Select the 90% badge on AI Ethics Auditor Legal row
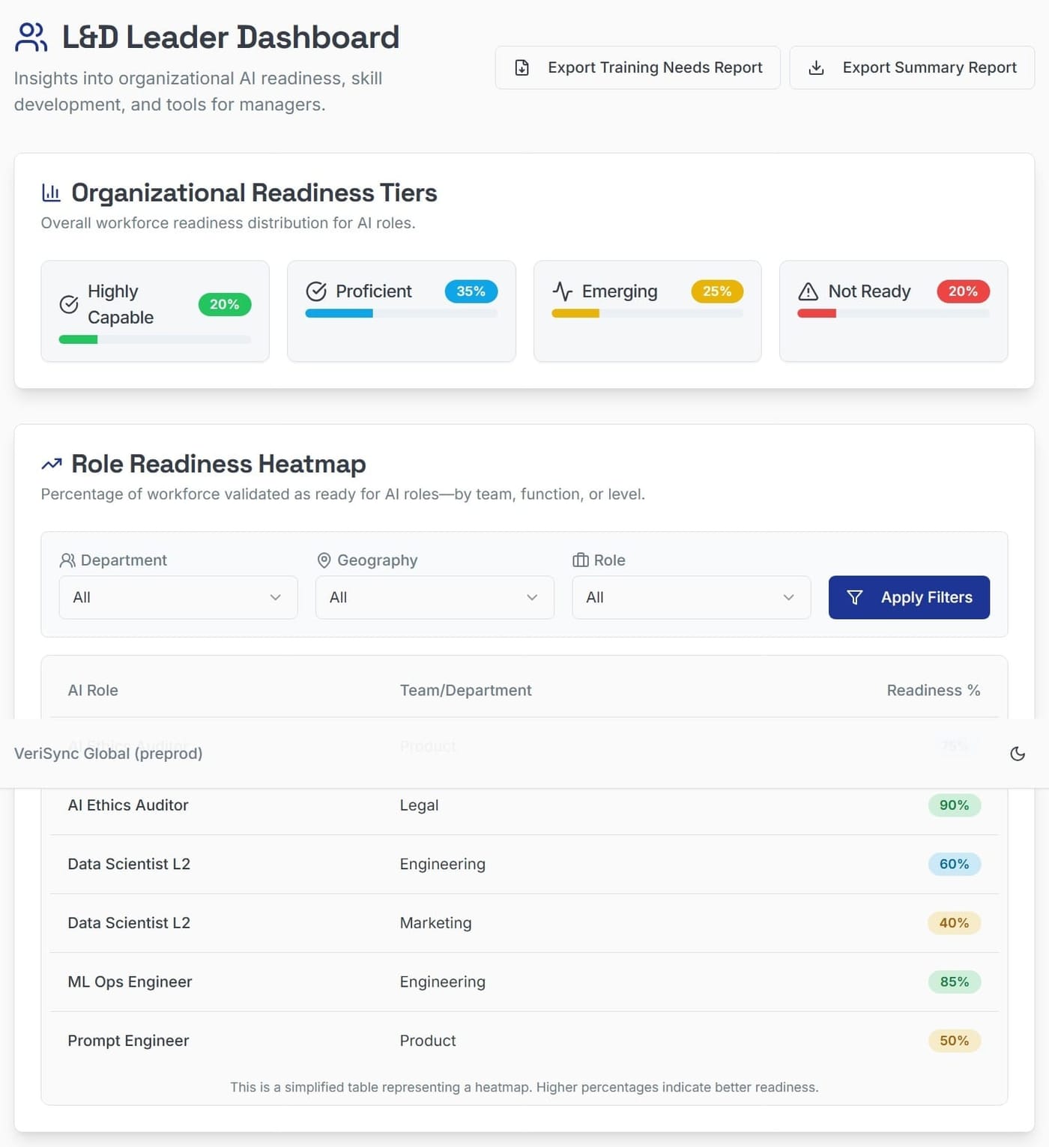Screen dimensions: 1049x1147 point(954,805)
